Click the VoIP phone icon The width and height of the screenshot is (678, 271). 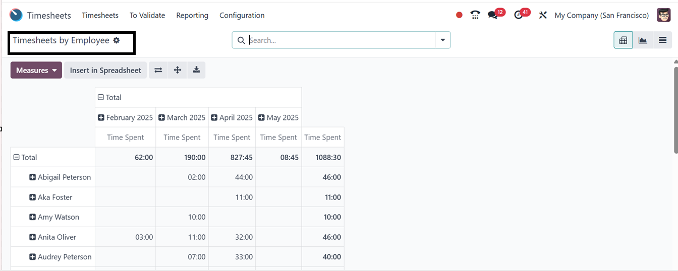click(475, 15)
